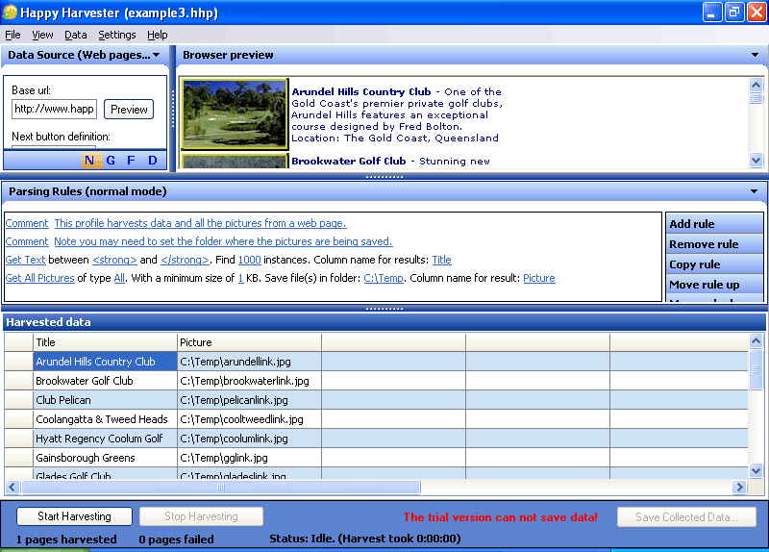Select the Brookwater Golf Club row
Image resolution: width=769 pixels, height=552 pixels.
[x=376, y=381]
